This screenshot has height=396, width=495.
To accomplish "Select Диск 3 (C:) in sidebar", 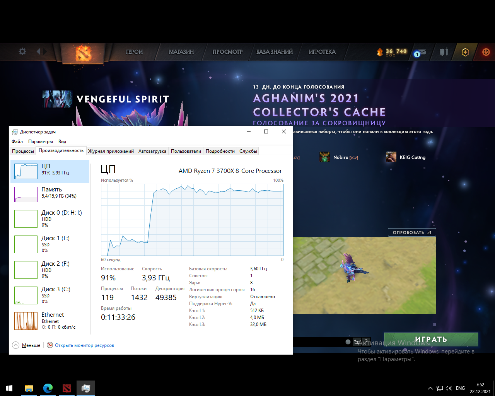I will pos(50,295).
